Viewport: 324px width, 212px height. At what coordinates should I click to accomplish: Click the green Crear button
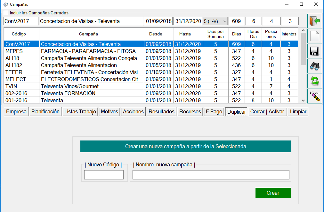coord(273,193)
